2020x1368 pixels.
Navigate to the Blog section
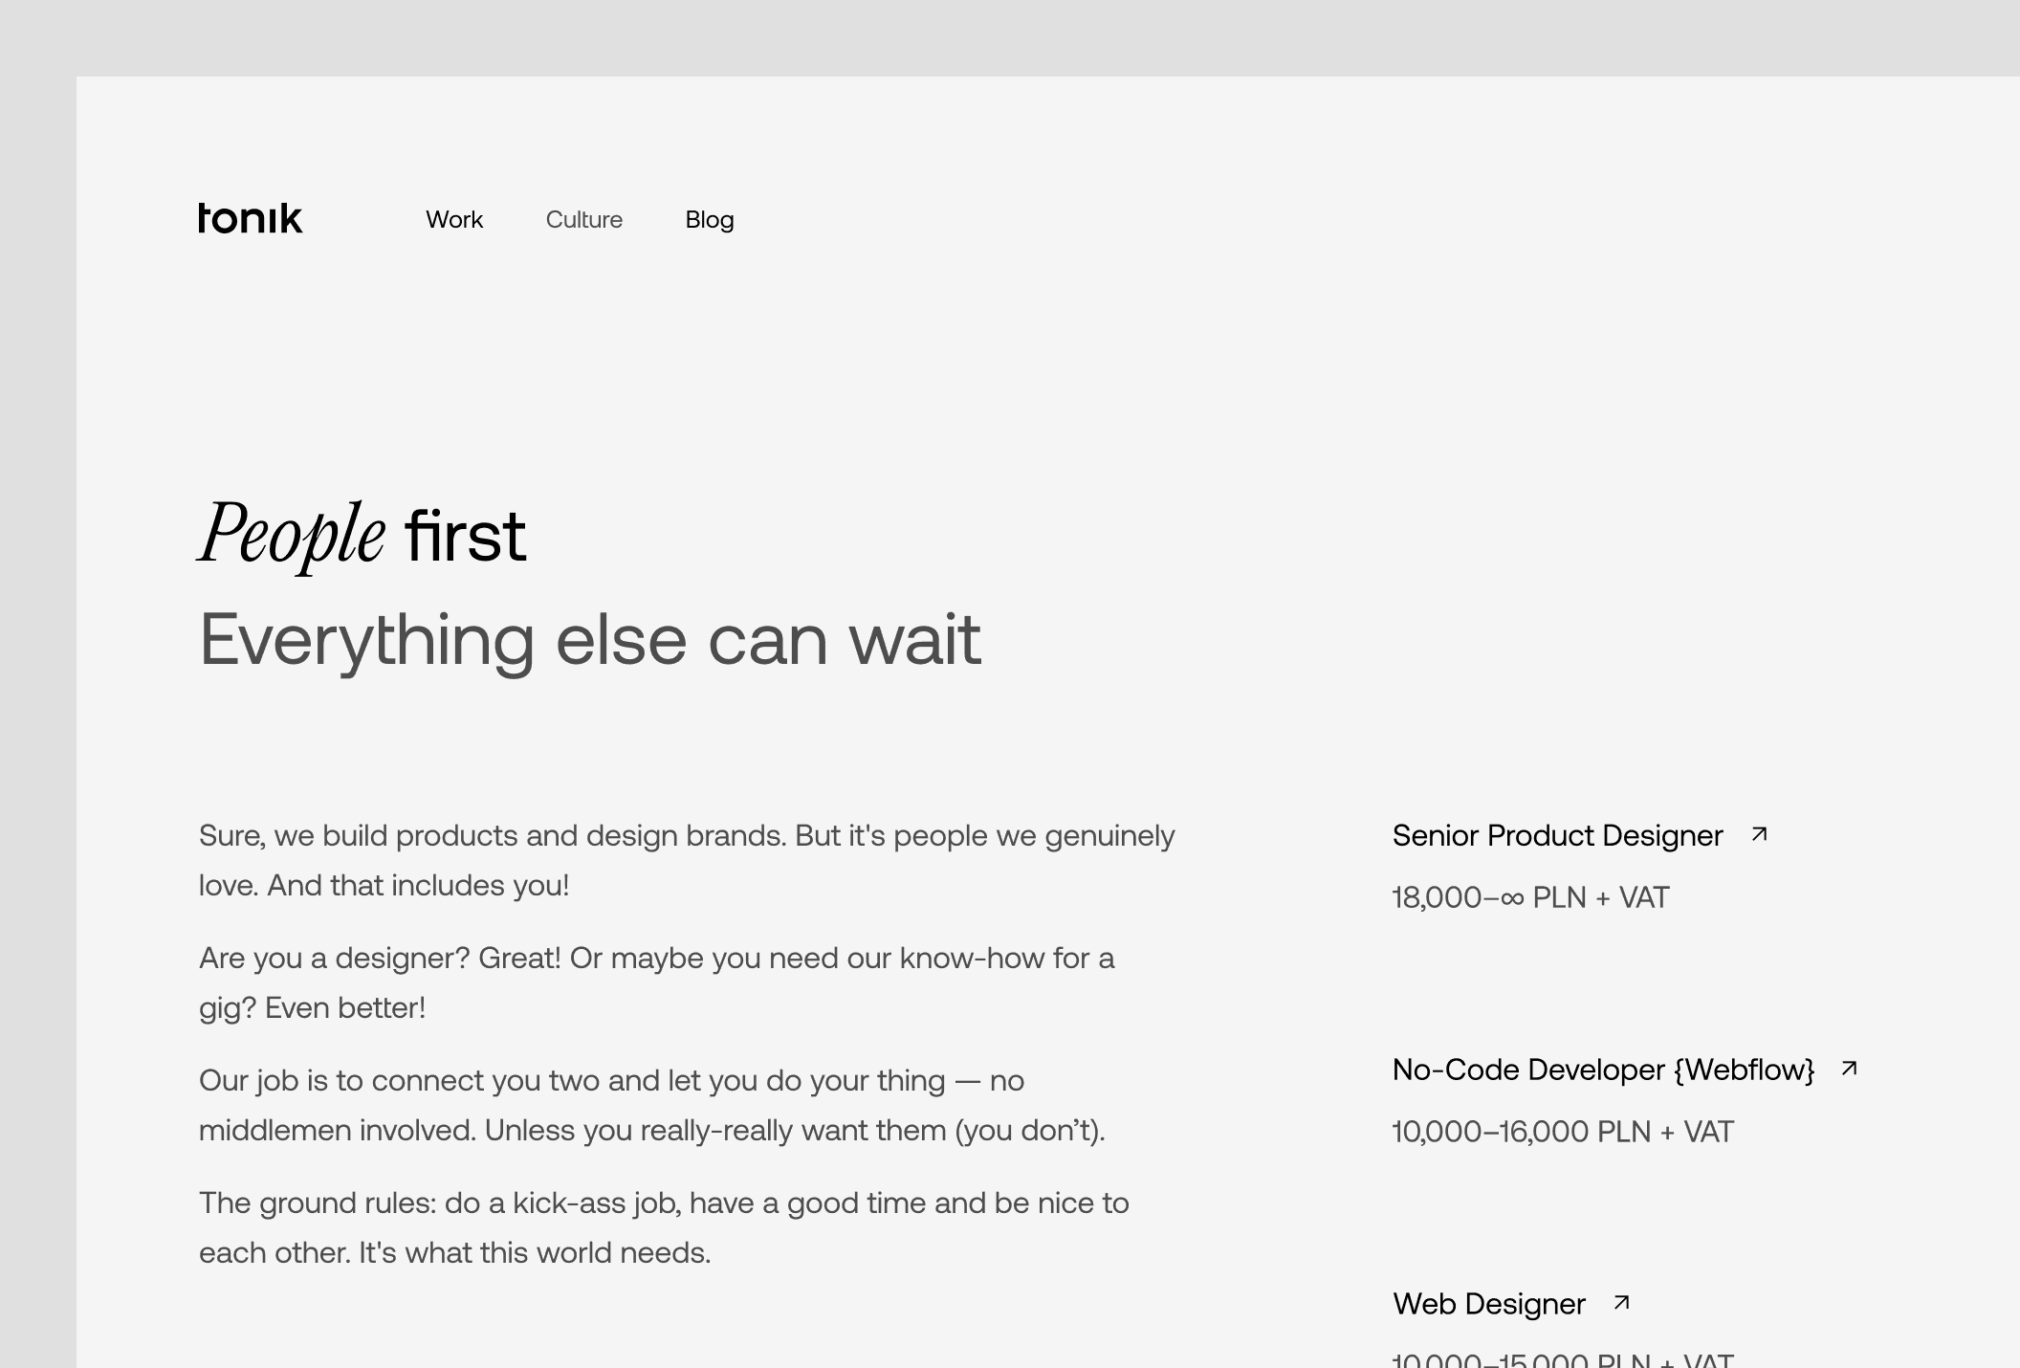[710, 220]
